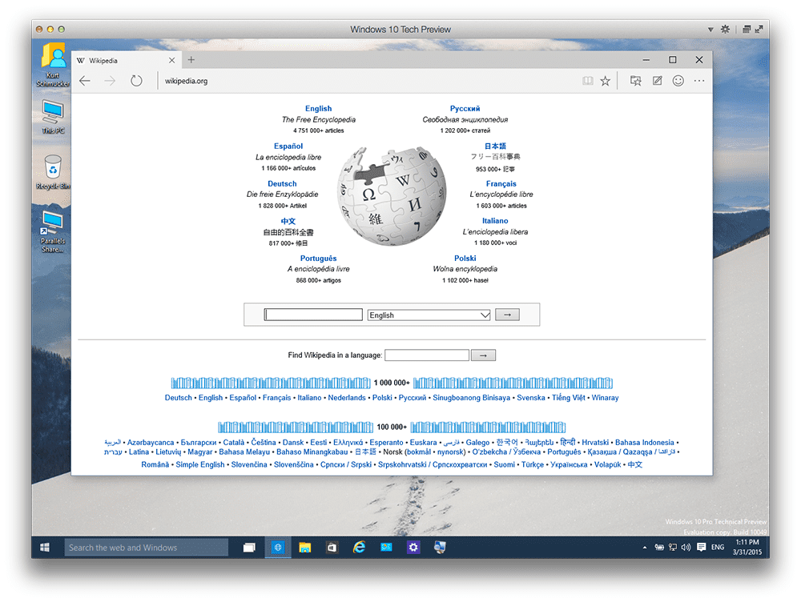Launch Internet Explorer from the taskbar
Screen dimensions: 801x602
pos(359,548)
